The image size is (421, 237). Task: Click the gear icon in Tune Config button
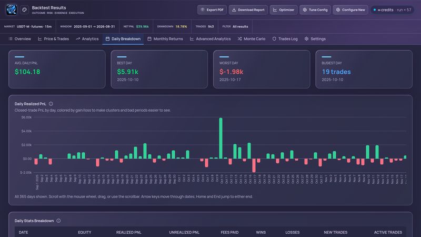tap(305, 9)
